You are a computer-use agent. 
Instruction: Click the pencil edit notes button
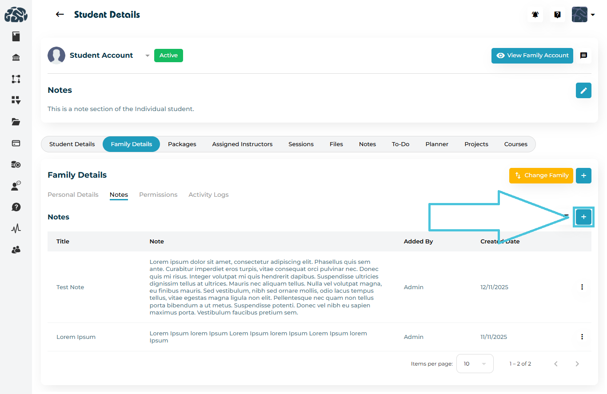[583, 90]
